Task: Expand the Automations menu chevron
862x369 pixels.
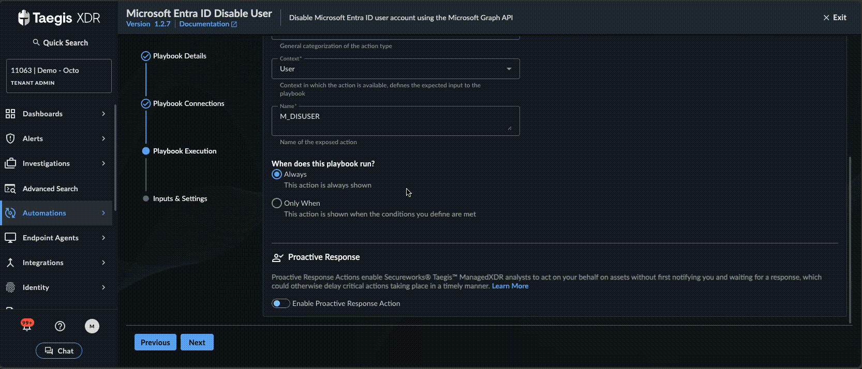Action: tap(103, 213)
